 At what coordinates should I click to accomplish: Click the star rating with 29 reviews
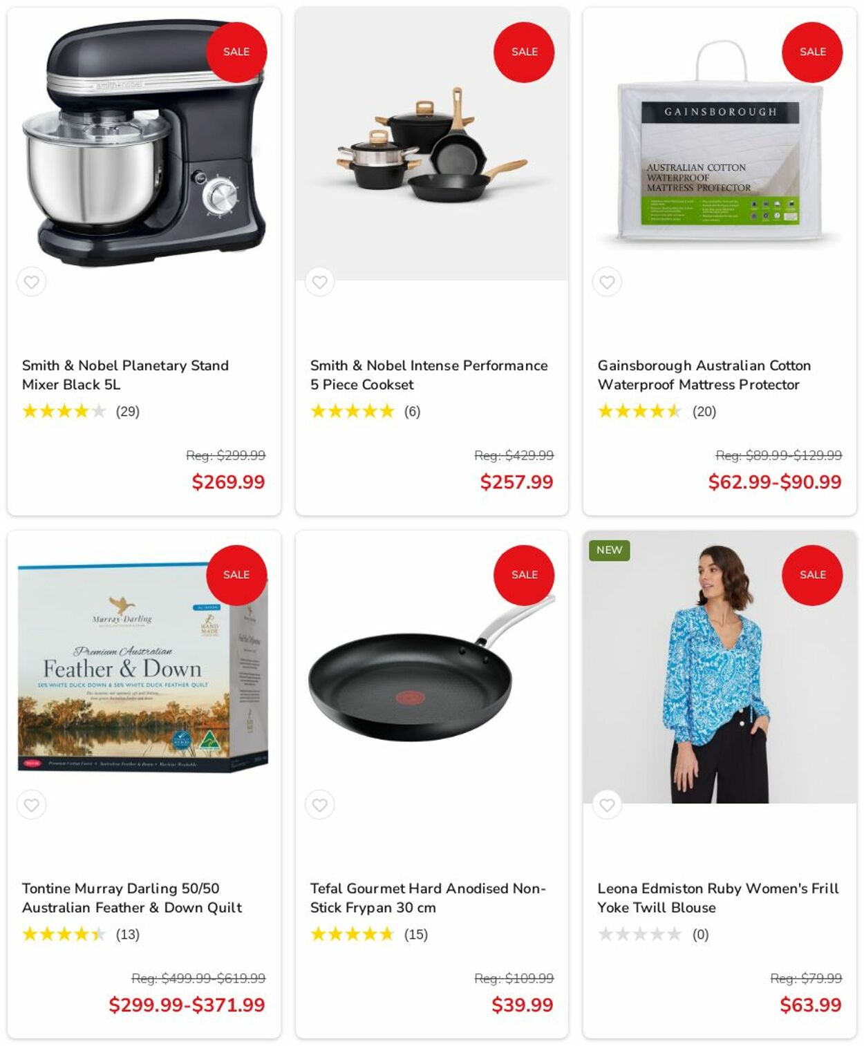(64, 411)
